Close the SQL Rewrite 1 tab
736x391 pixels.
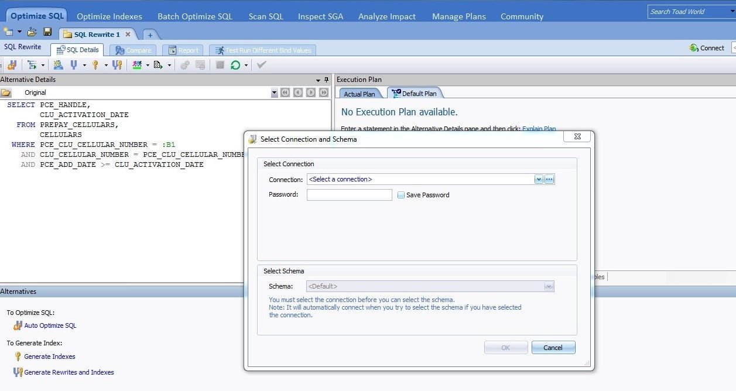pyautogui.click(x=128, y=35)
